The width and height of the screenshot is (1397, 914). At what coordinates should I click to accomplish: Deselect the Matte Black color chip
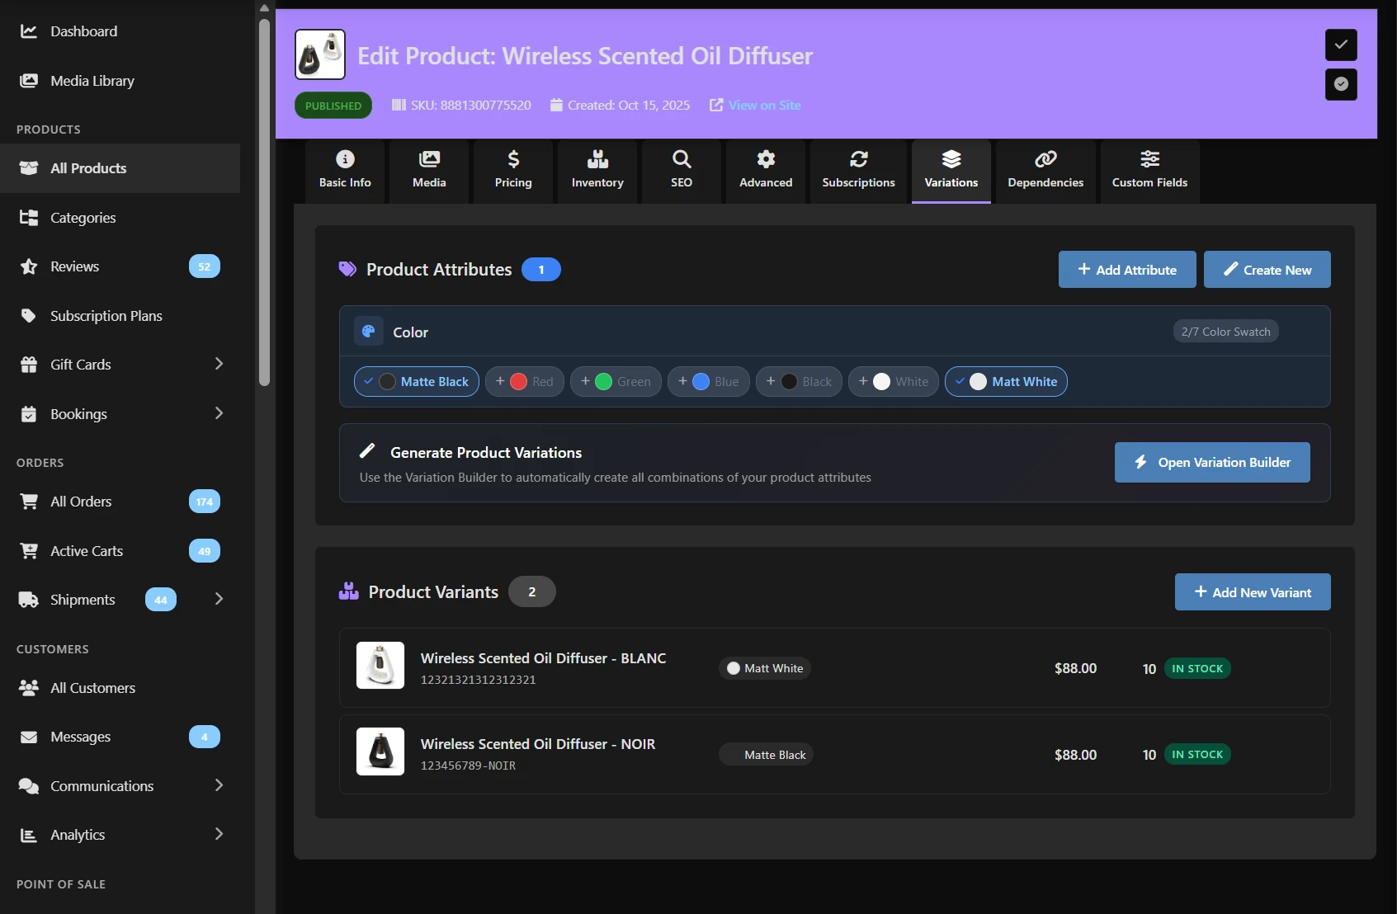pos(417,382)
